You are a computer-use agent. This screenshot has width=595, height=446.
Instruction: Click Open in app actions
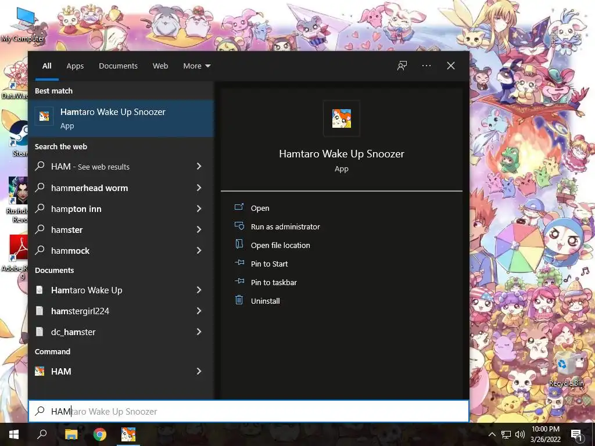pyautogui.click(x=260, y=208)
